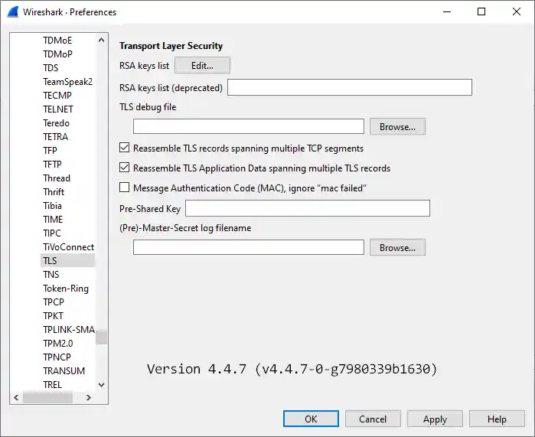535x437 pixels.
Task: Select TETRA protocol
Action: 55,136
